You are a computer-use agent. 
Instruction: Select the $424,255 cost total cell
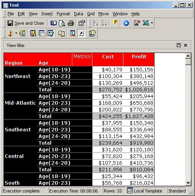click(108, 116)
